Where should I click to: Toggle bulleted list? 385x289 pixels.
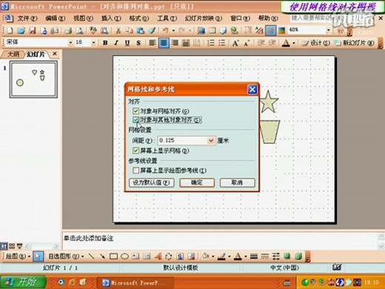click(x=222, y=43)
